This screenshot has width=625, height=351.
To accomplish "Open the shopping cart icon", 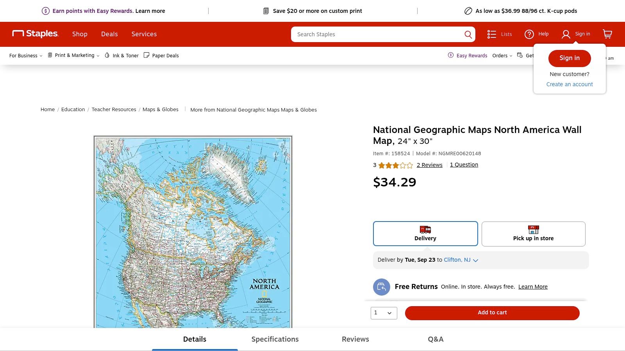I will 607,34.
